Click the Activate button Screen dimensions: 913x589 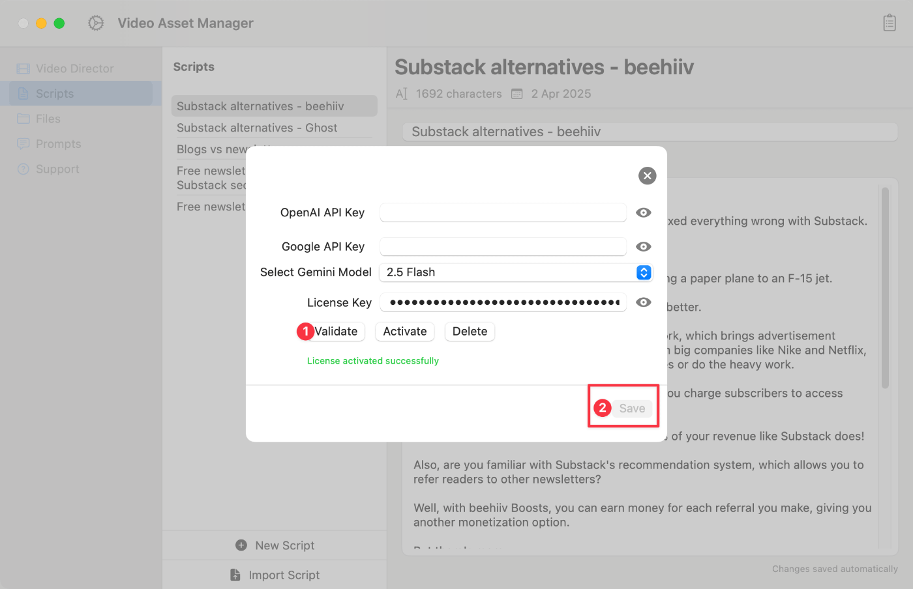(404, 332)
